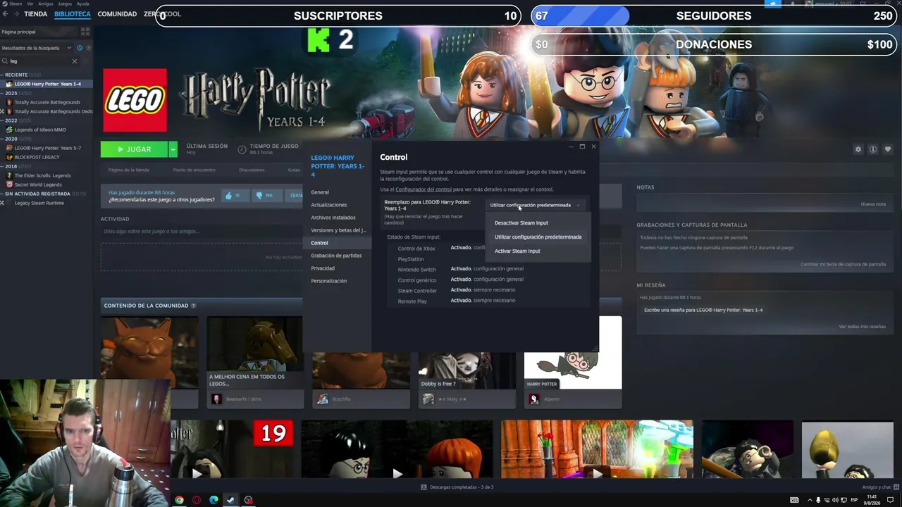Collapse the 2020 library group
The image size is (902, 507).
3,139
